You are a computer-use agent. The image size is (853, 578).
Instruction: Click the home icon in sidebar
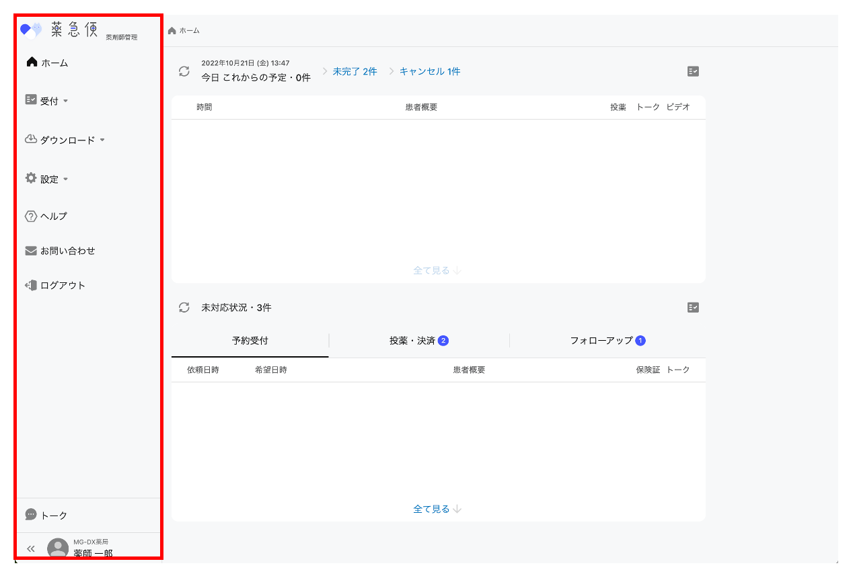click(32, 63)
